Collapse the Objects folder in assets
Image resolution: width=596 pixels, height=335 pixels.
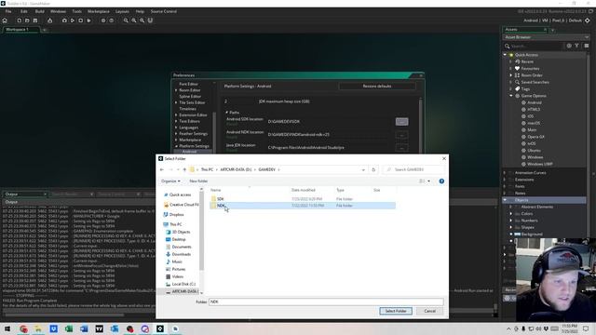[x=505, y=200]
